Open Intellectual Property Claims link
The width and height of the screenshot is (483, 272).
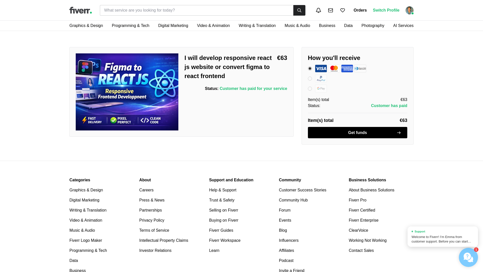point(164,241)
